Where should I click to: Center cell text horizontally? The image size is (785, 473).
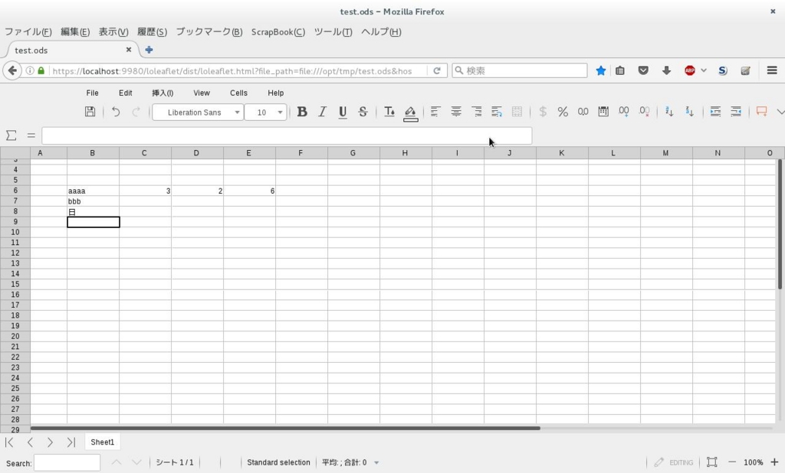456,112
